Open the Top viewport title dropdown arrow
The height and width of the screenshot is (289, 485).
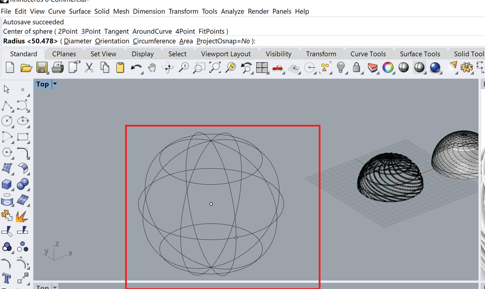(x=55, y=84)
